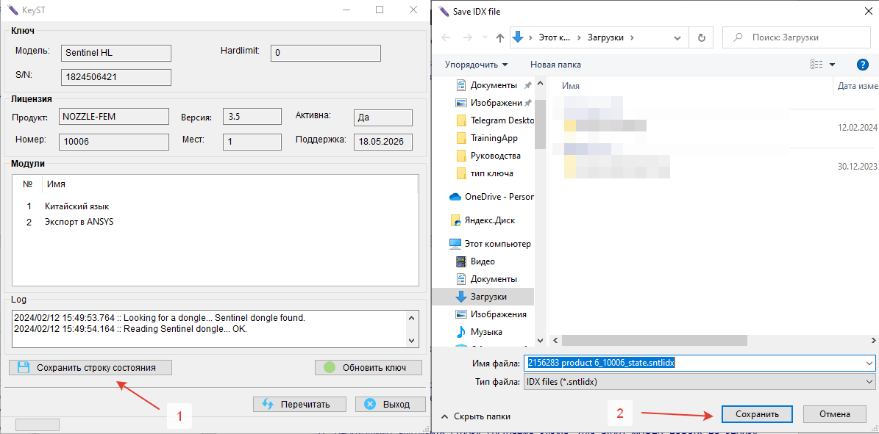Open the Telegram Desktop folder
This screenshot has width=879, height=434.
(x=494, y=120)
